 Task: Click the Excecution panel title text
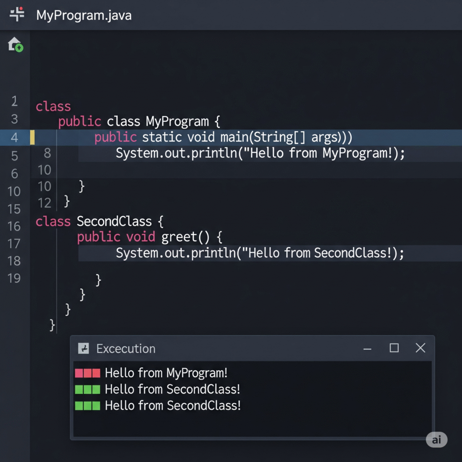(x=126, y=349)
